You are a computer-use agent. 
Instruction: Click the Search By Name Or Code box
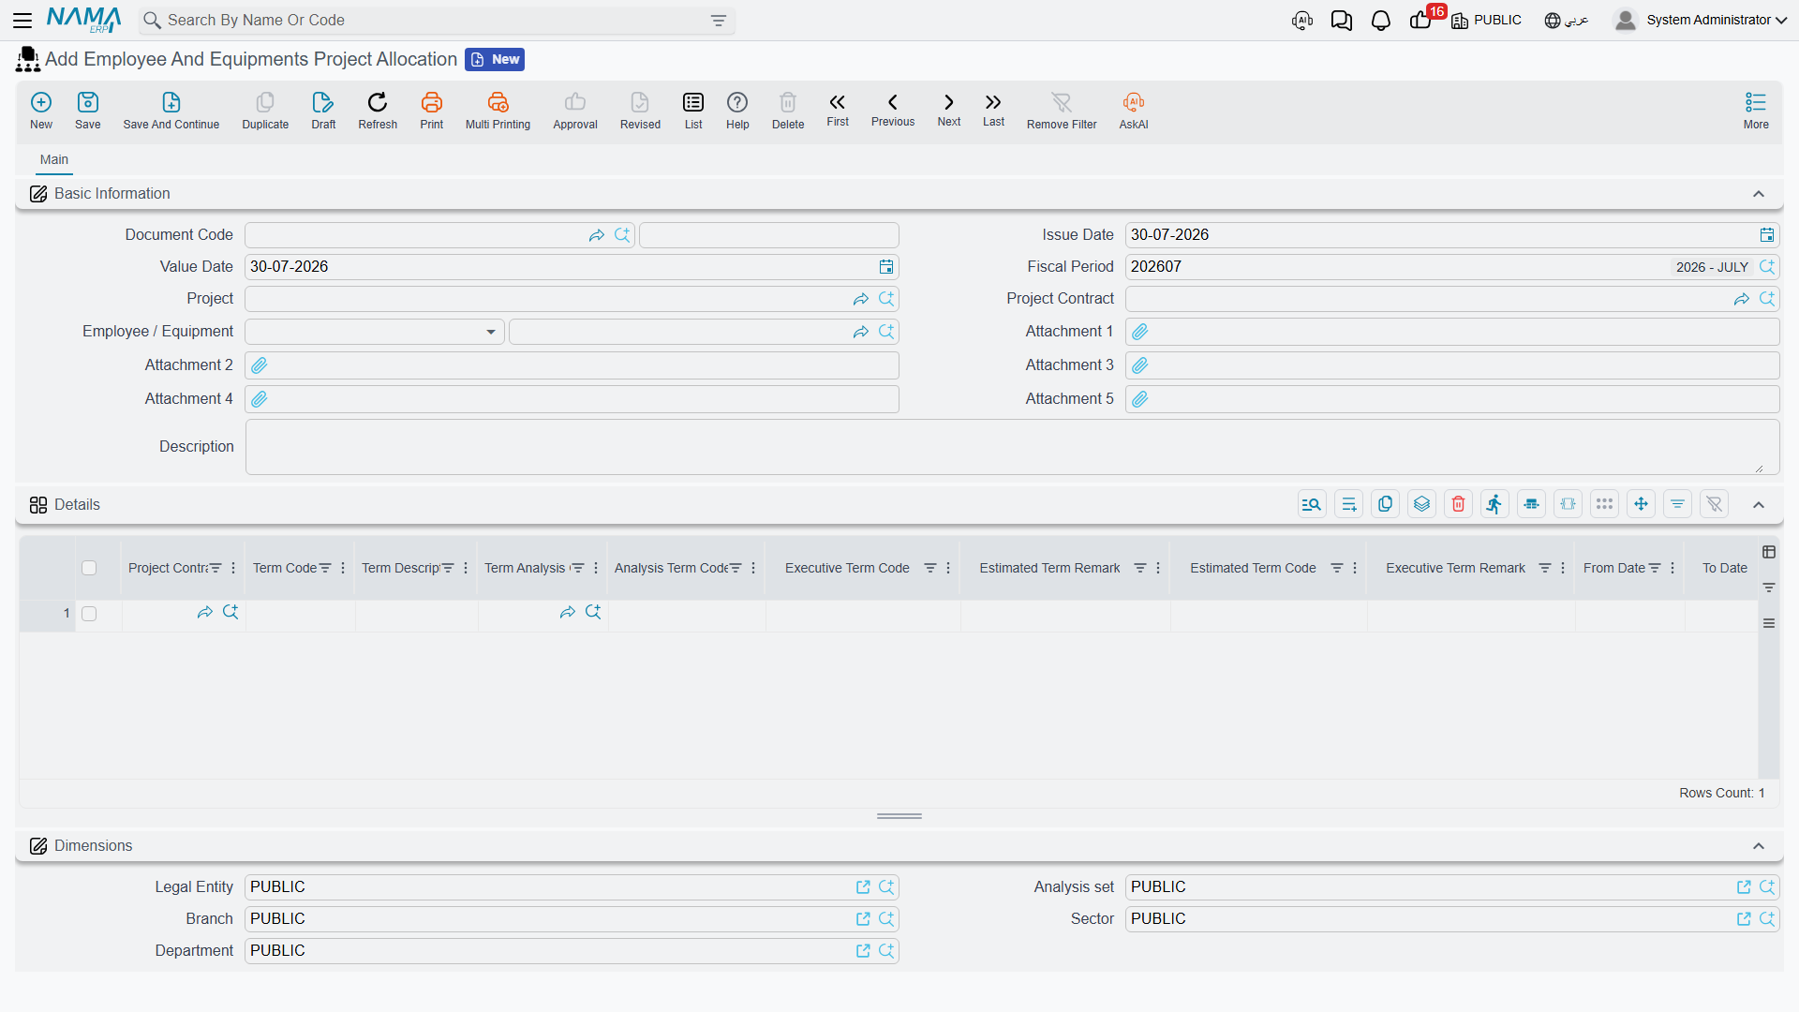(437, 21)
